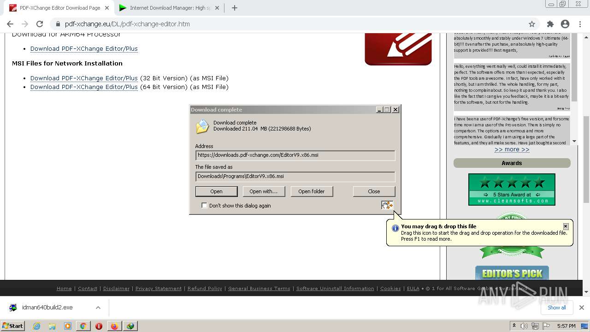Image resolution: width=590 pixels, height=332 pixels.
Task: Open the Chrome profile avatar
Action: click(x=565, y=24)
